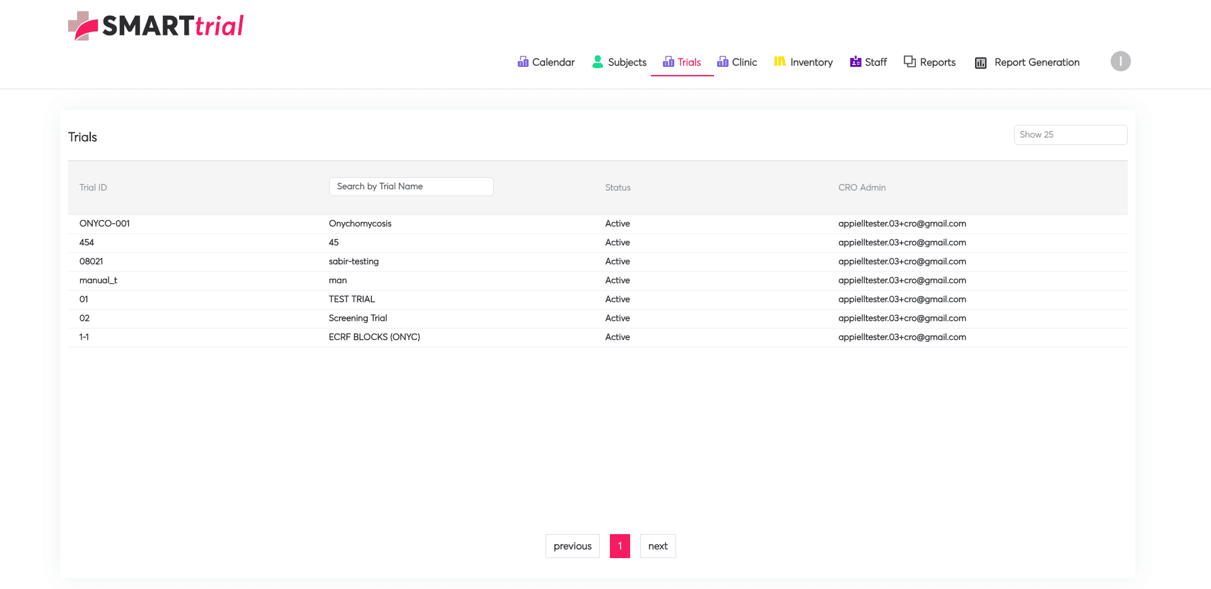Click the Clinic nav icon
This screenshot has width=1211, height=589.
pos(723,62)
